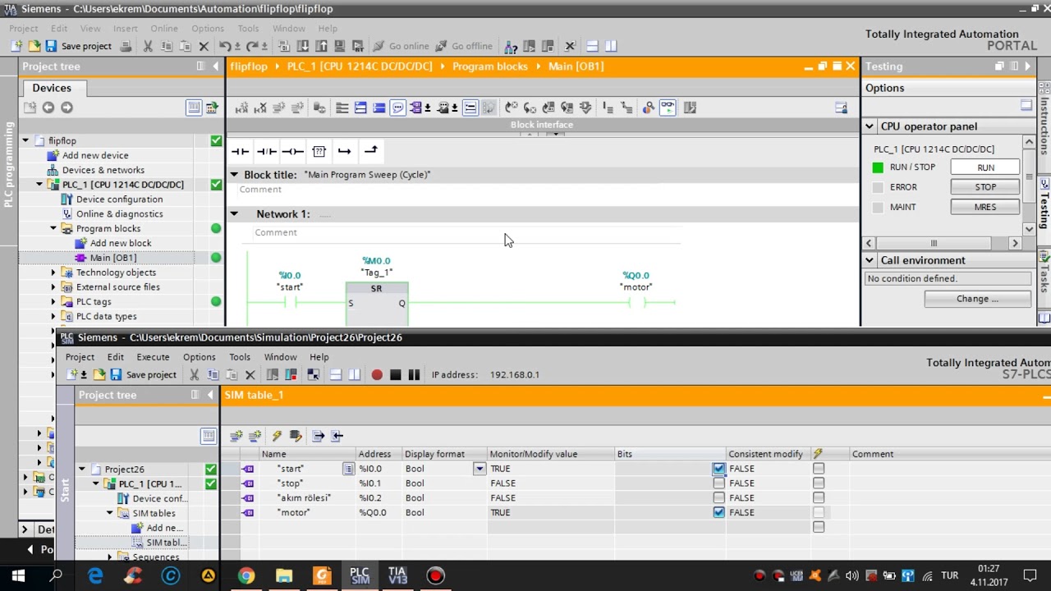Toggle the Bits checkbox for "akım rölesi"

[x=719, y=498]
